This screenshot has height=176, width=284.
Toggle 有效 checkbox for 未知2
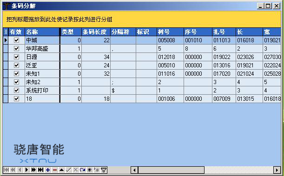pyautogui.click(x=16, y=82)
